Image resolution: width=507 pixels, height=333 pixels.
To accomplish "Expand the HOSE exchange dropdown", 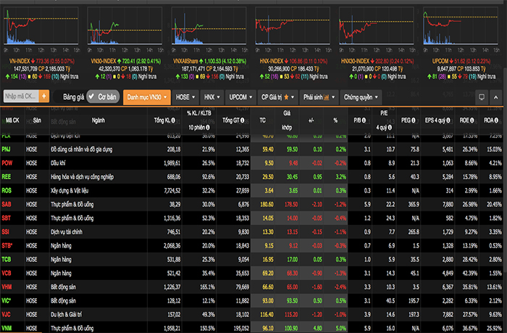I will coord(185,96).
